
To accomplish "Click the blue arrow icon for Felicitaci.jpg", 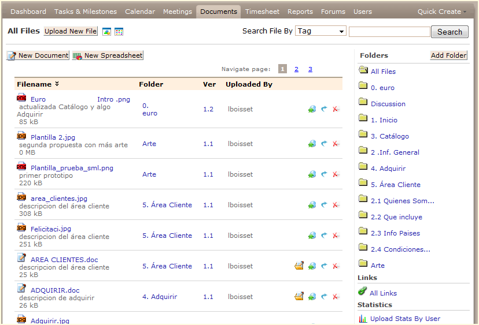I will [x=324, y=236].
